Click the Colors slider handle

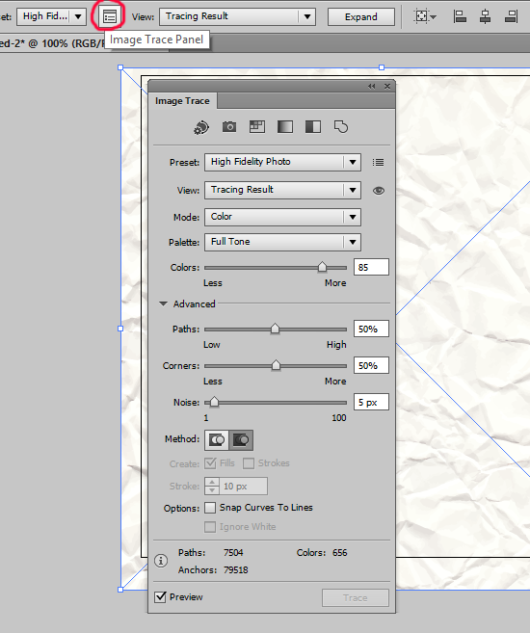tap(322, 267)
